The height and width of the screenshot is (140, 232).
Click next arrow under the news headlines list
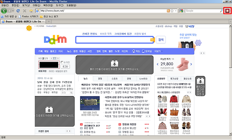pyautogui.click(x=150, y=116)
